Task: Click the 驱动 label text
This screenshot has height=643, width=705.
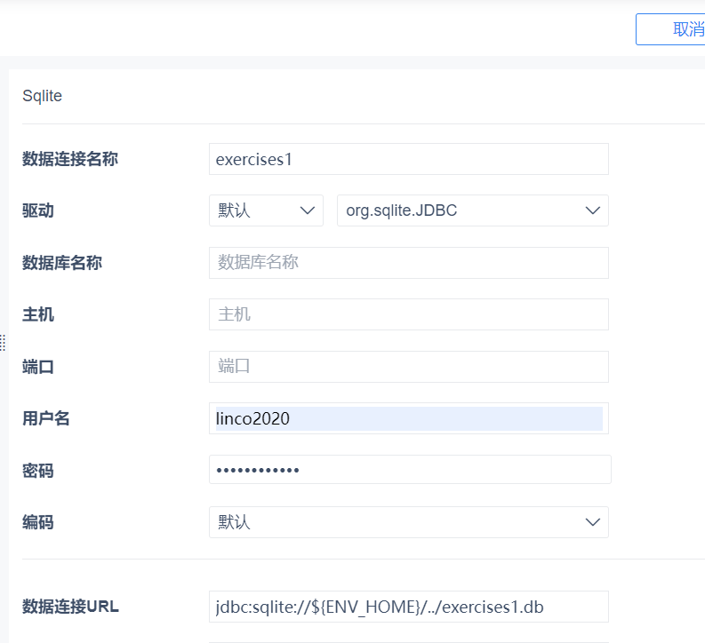Action: (38, 210)
